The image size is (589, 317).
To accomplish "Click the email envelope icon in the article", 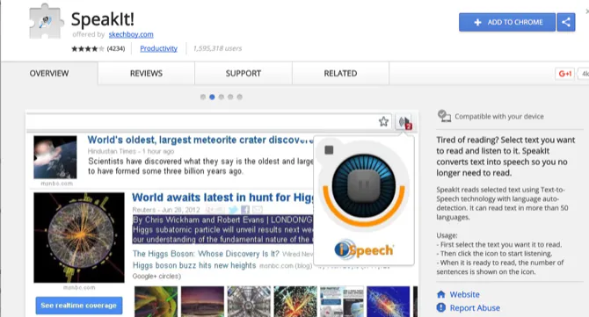I will click(x=258, y=210).
